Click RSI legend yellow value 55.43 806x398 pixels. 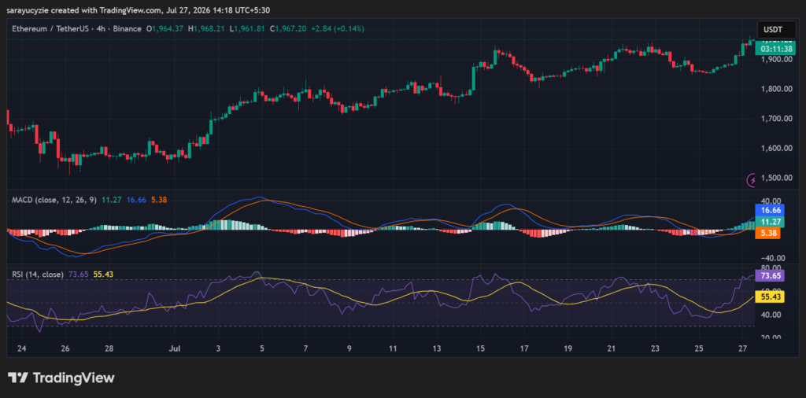(x=103, y=275)
